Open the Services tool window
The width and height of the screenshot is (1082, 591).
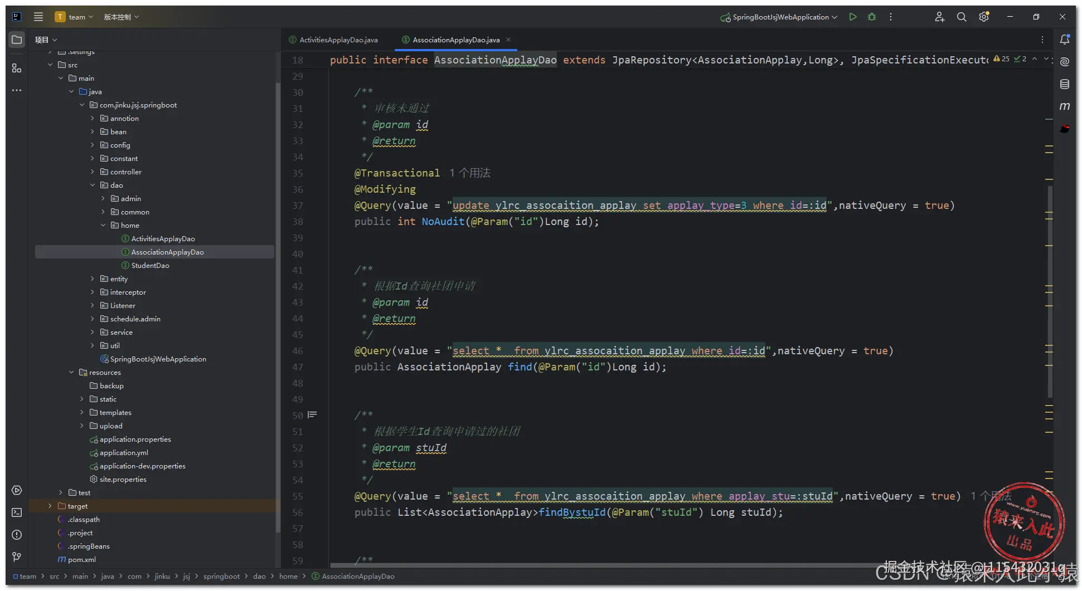click(x=17, y=490)
